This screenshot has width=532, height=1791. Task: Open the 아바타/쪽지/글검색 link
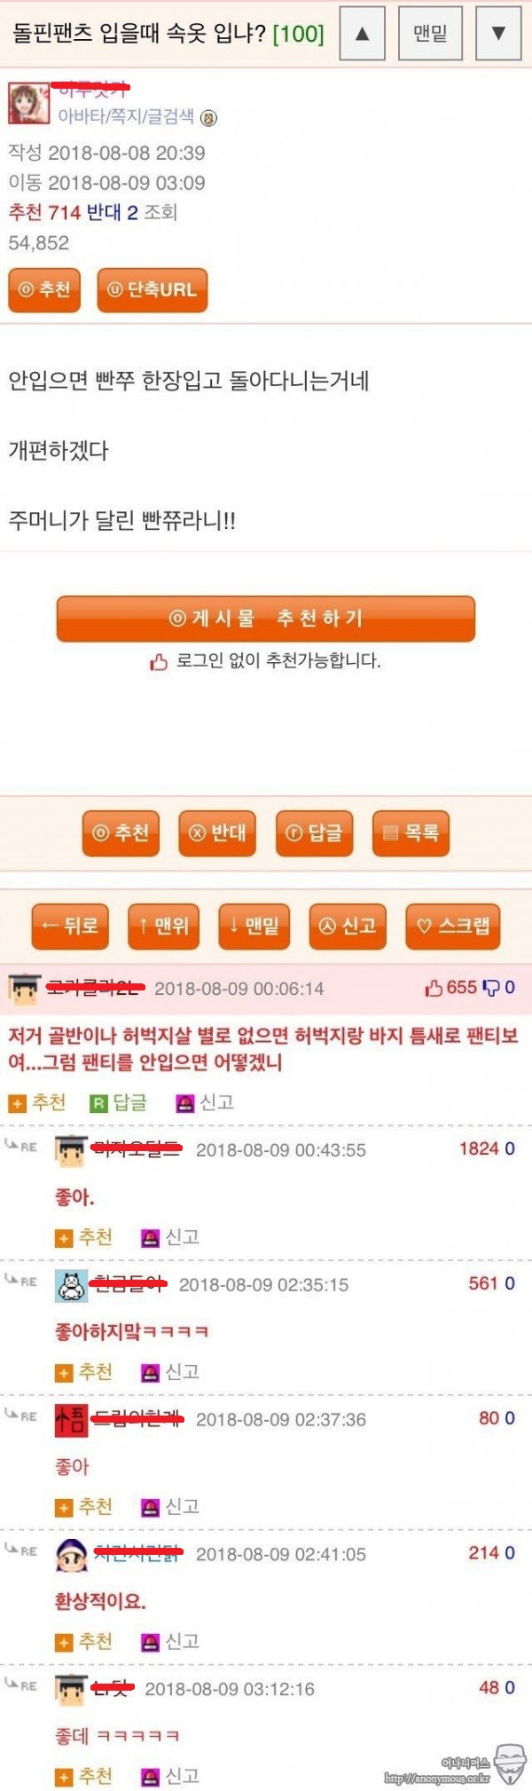coord(126,116)
